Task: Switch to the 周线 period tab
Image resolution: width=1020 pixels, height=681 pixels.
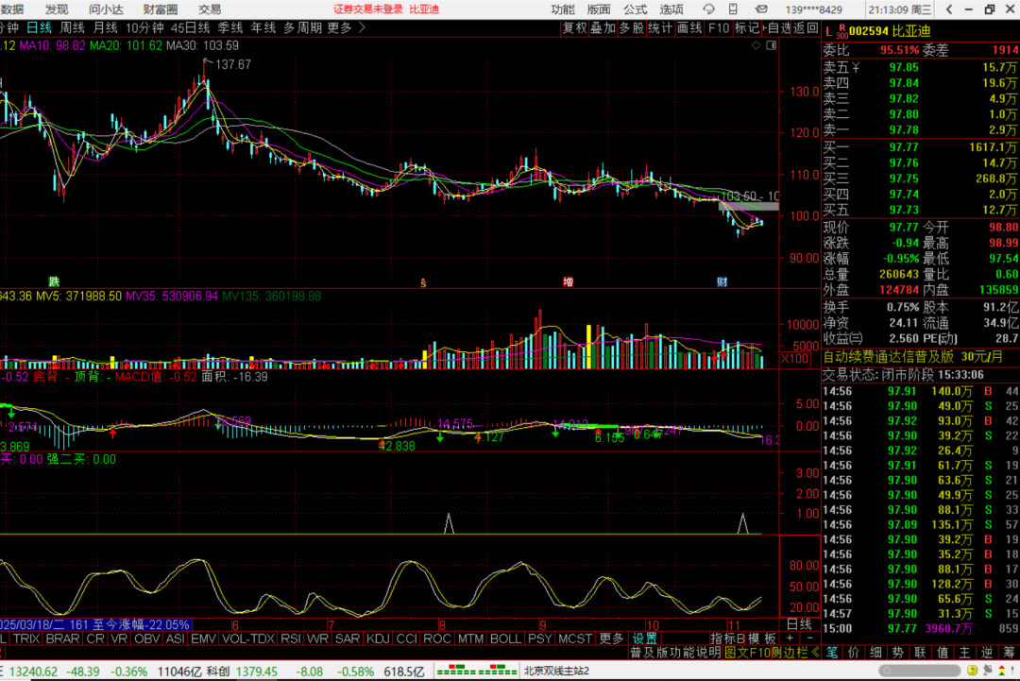Action: click(x=72, y=28)
